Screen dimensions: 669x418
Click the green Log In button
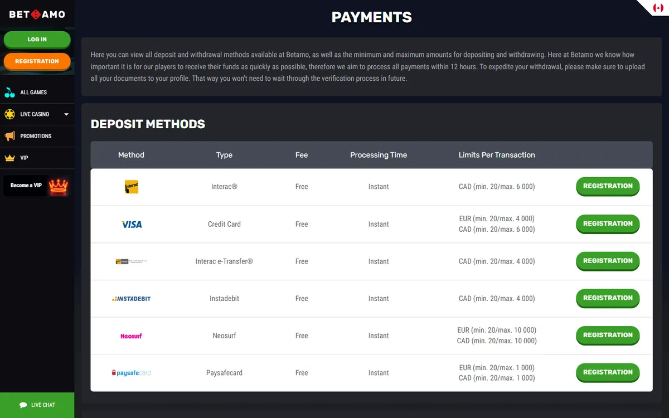(37, 40)
